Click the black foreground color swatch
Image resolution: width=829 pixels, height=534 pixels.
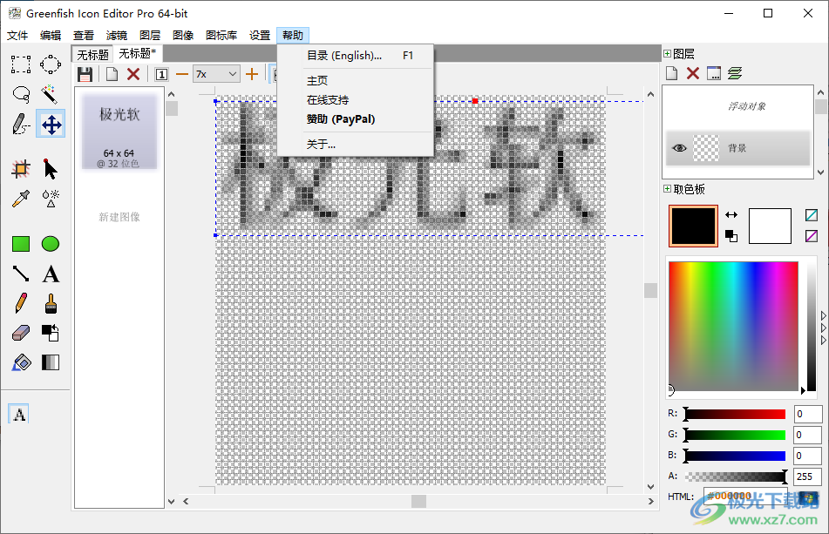[693, 226]
